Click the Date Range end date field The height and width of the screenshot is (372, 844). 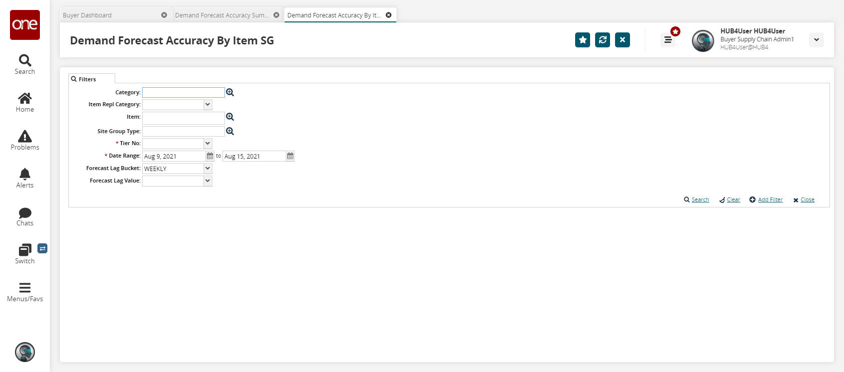[x=254, y=156]
